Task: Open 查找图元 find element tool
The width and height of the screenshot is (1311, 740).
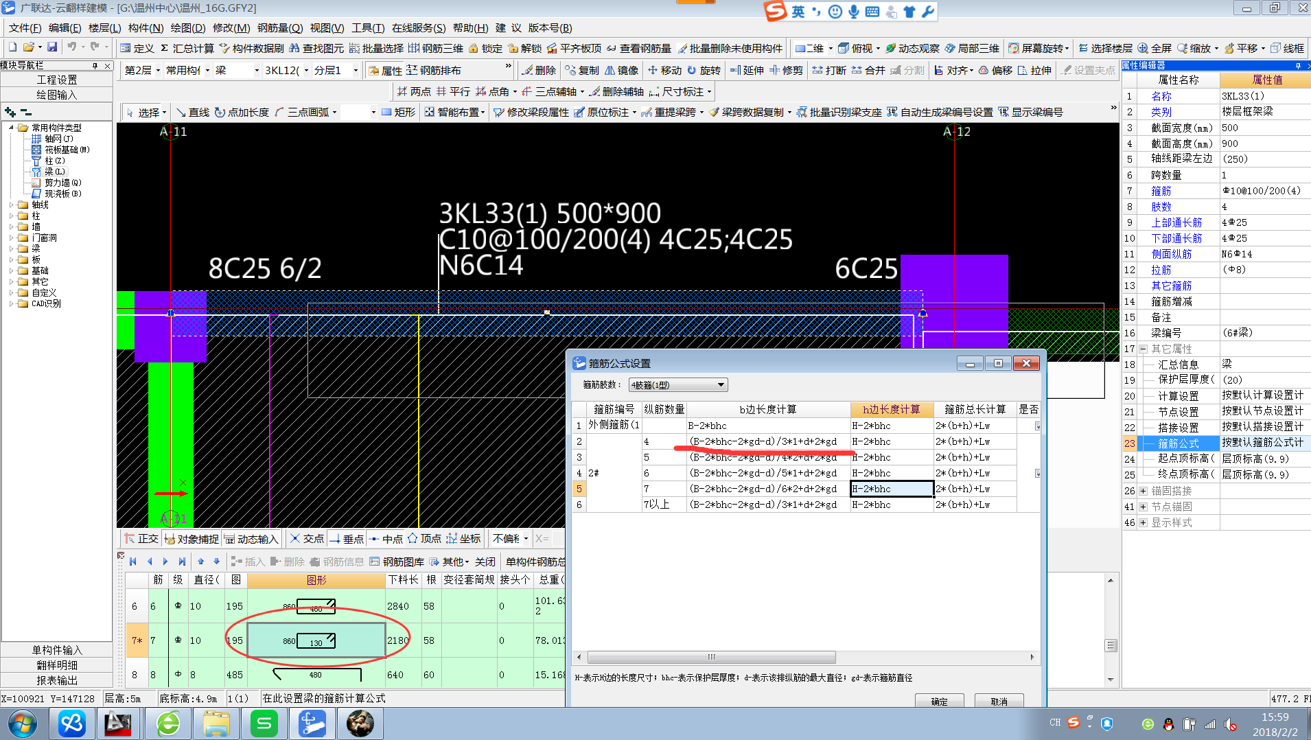Action: (316, 48)
